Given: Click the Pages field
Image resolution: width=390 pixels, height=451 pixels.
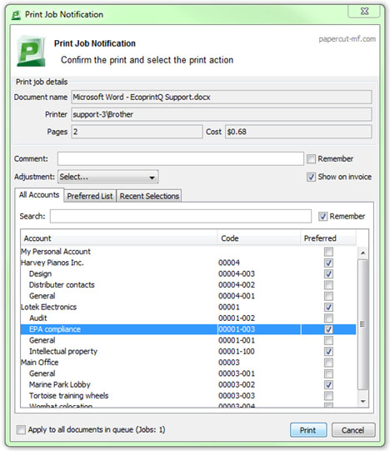Looking at the screenshot, I should [137, 132].
